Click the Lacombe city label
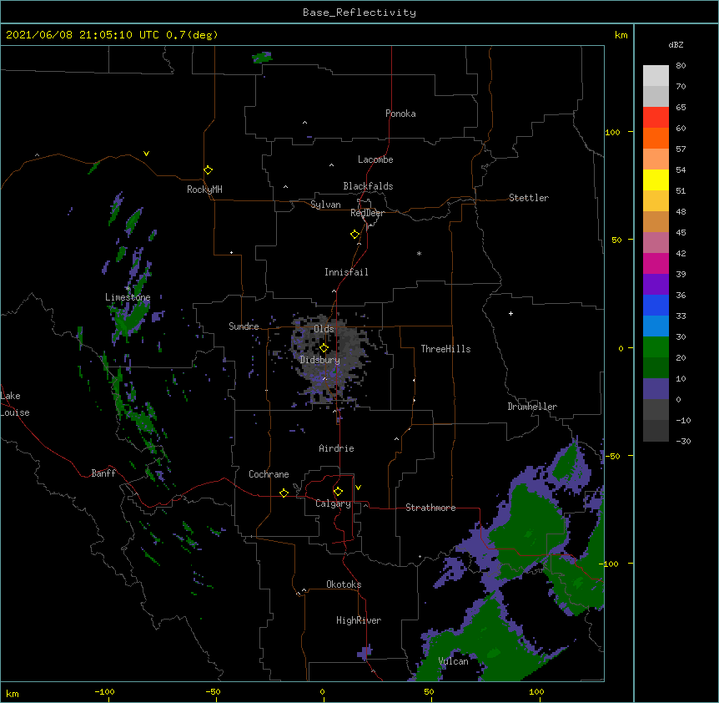The height and width of the screenshot is (703, 719). click(x=375, y=159)
